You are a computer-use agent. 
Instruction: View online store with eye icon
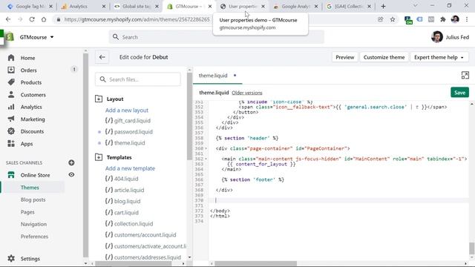click(x=71, y=175)
